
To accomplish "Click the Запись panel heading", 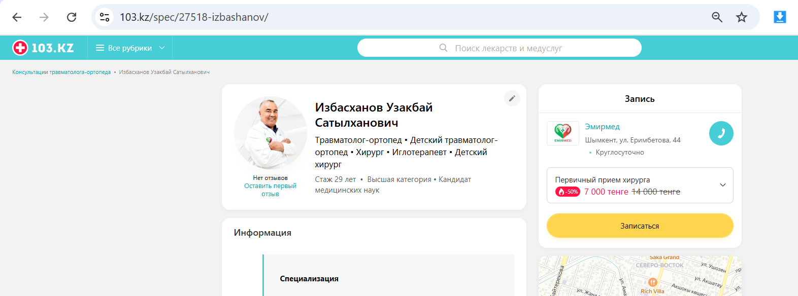I will point(640,99).
